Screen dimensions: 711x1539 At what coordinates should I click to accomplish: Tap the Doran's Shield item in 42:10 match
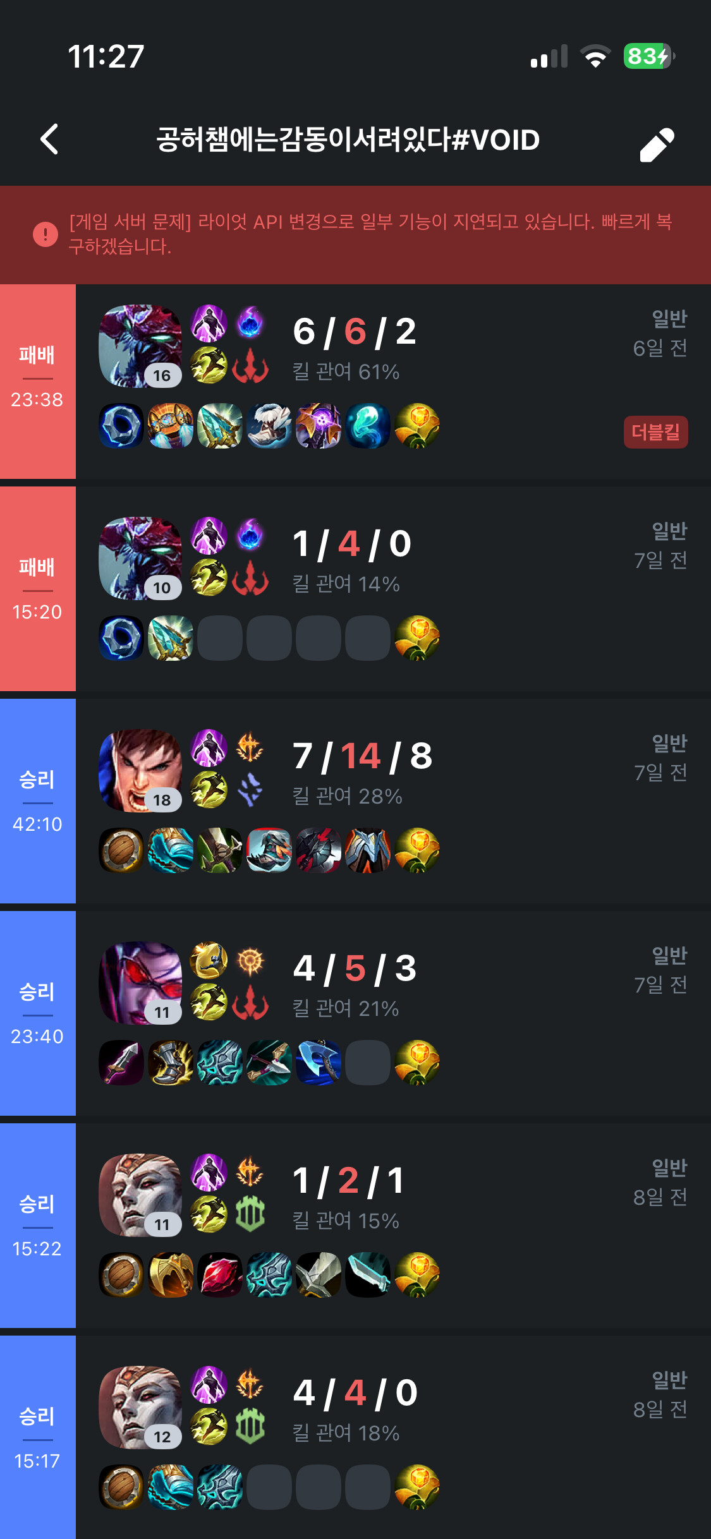[121, 850]
